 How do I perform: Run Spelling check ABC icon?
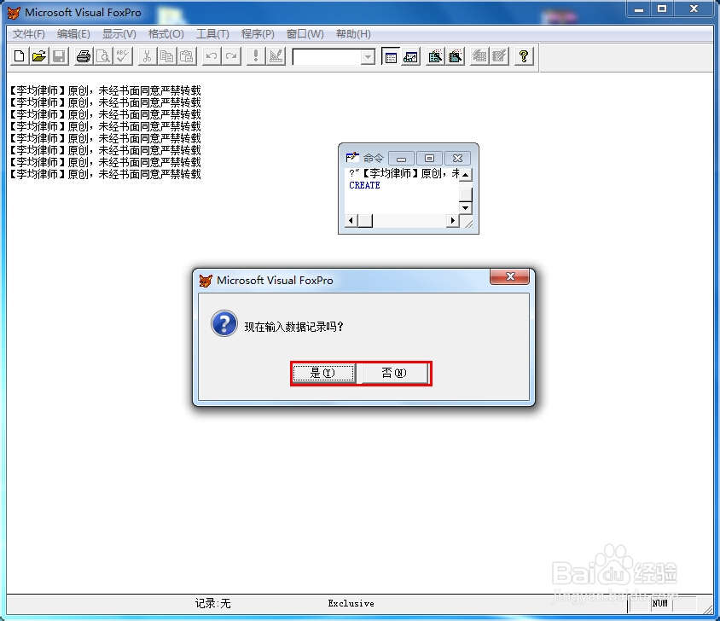tap(124, 56)
